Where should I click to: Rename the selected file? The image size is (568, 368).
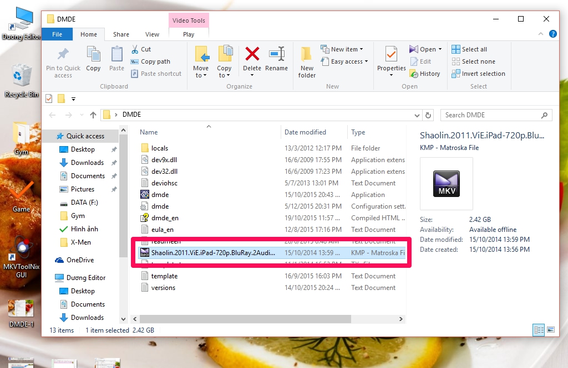pos(276,59)
